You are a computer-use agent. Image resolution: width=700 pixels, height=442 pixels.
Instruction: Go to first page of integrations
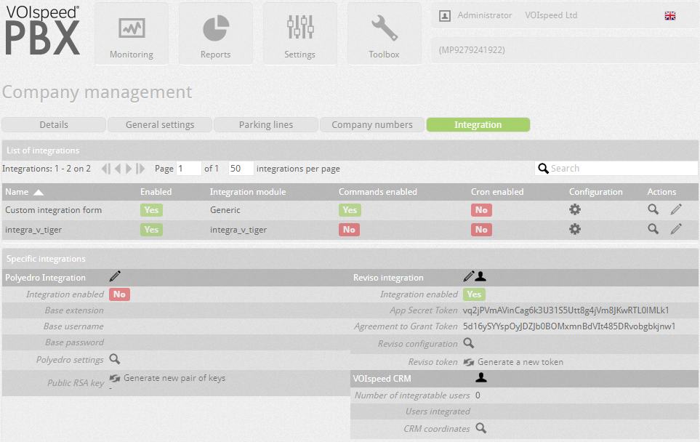point(106,169)
